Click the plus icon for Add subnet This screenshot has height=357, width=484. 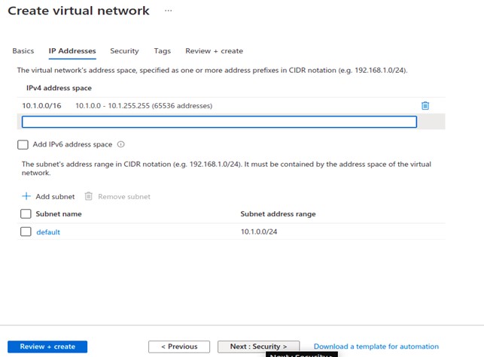[x=26, y=196]
